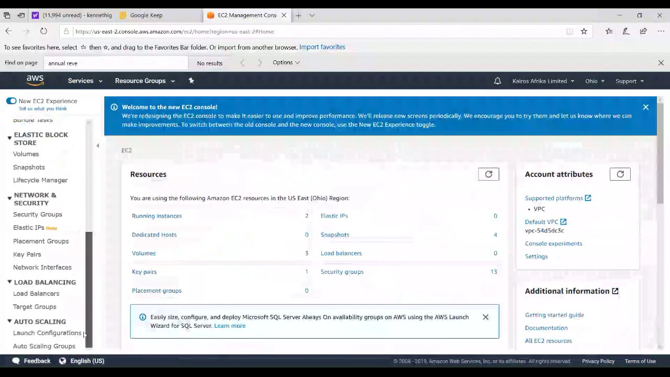Viewport: 670px width, 377px height.
Task: Click the Console experiments link
Action: click(x=553, y=243)
